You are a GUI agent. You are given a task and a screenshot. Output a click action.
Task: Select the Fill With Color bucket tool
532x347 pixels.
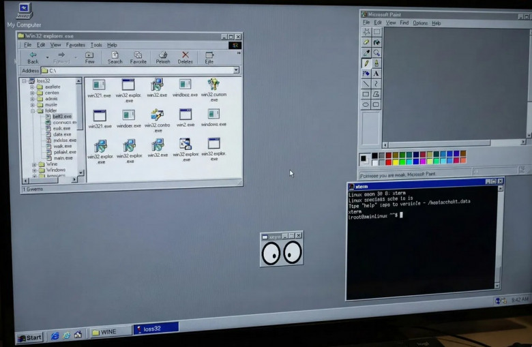pyautogui.click(x=376, y=42)
